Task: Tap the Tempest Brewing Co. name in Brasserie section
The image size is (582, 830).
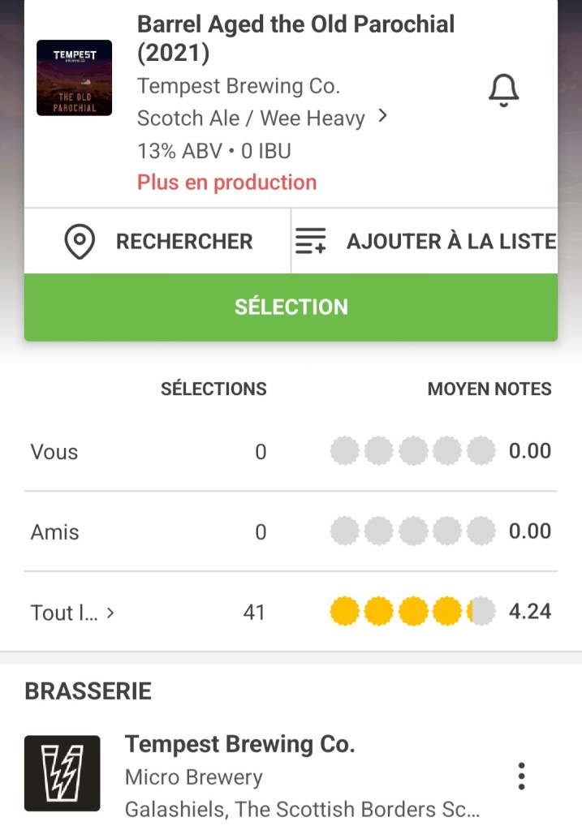Action: tap(239, 744)
